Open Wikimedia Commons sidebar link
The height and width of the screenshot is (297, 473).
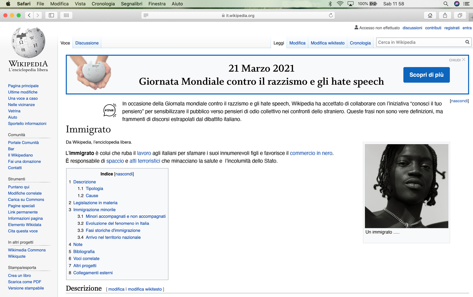tap(27, 250)
